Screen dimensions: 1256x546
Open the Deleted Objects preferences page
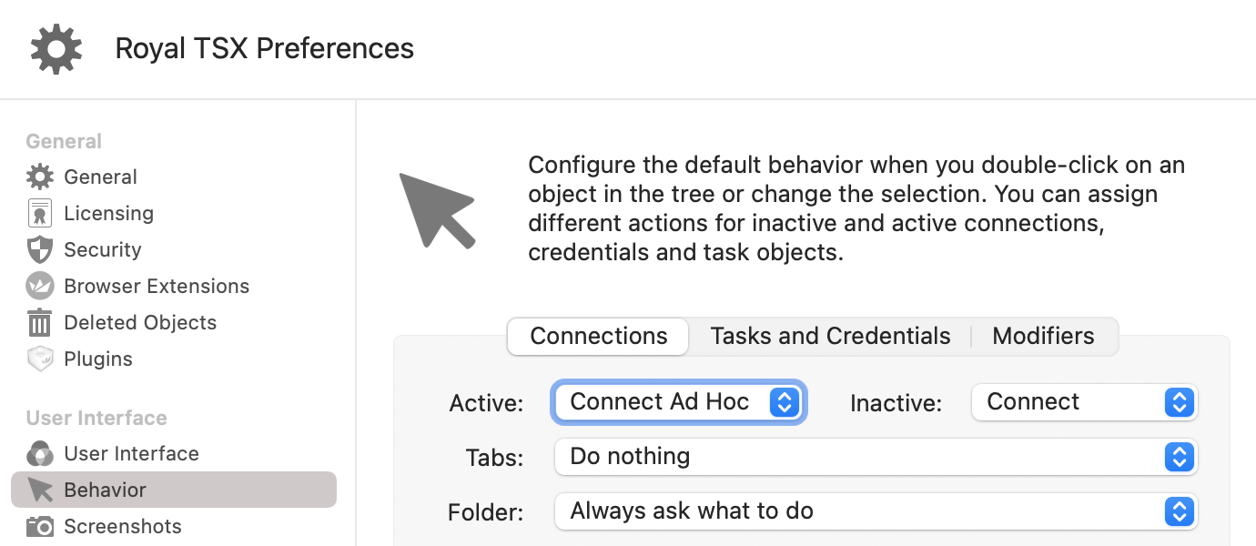(x=140, y=322)
